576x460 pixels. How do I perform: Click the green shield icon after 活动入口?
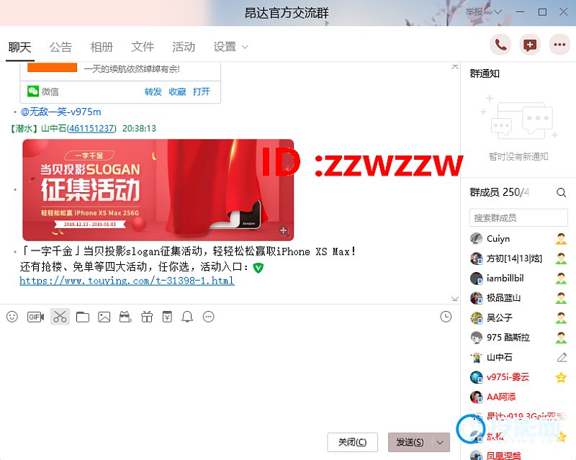tap(258, 268)
